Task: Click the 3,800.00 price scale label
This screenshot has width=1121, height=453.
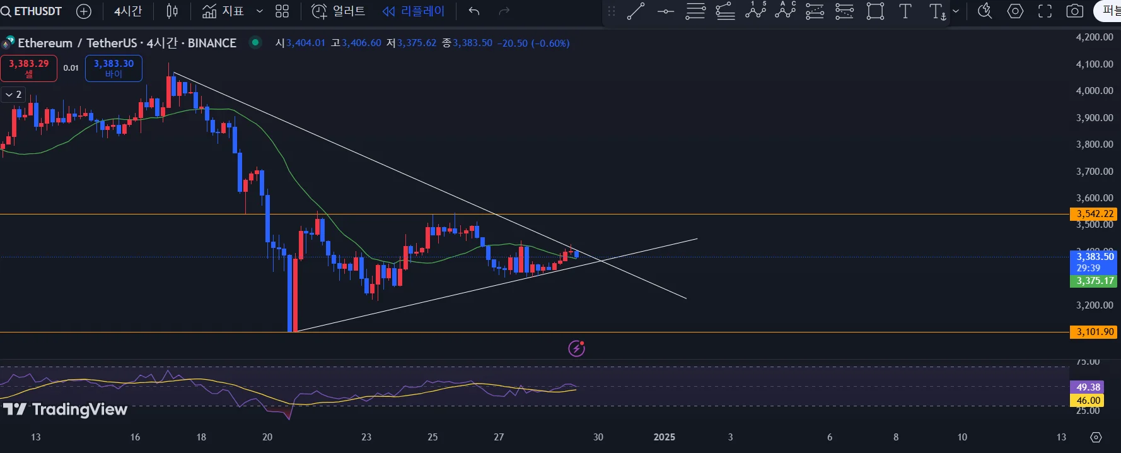Action: (x=1095, y=144)
